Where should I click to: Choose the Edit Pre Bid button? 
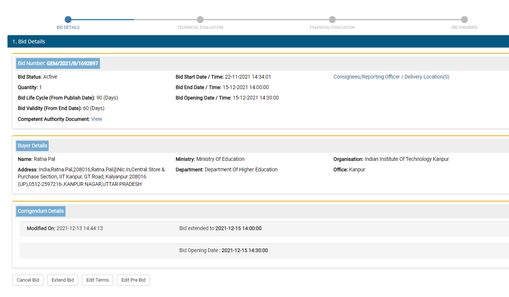pos(133,280)
